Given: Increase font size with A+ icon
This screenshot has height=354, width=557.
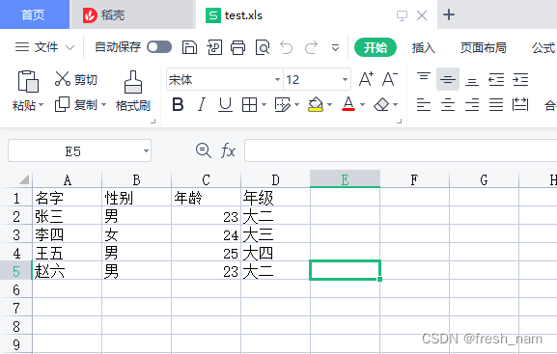Looking at the screenshot, I should (x=366, y=79).
